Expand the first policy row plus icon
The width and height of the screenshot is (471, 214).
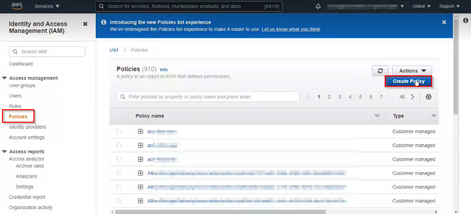point(140,132)
